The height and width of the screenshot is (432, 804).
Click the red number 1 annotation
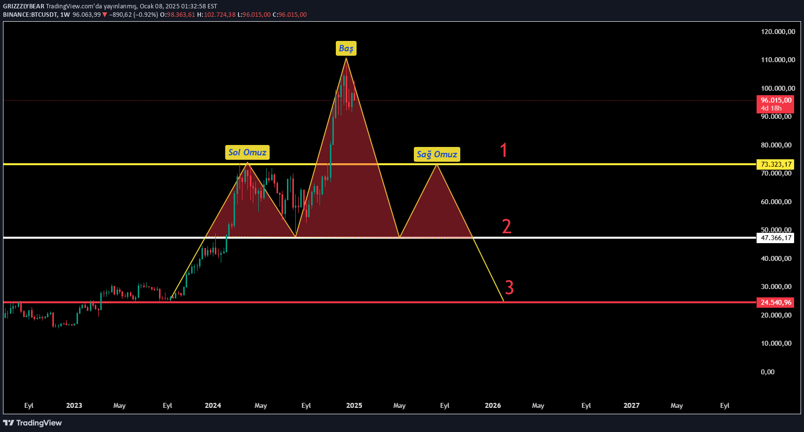pos(504,150)
